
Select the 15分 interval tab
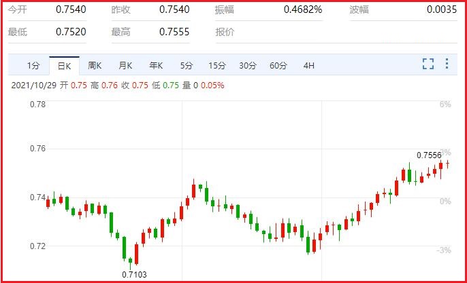217,65
